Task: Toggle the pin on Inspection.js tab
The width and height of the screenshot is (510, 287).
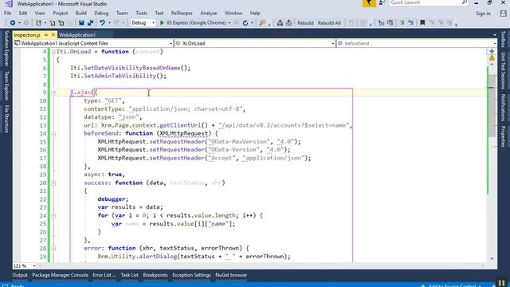Action: pos(46,35)
